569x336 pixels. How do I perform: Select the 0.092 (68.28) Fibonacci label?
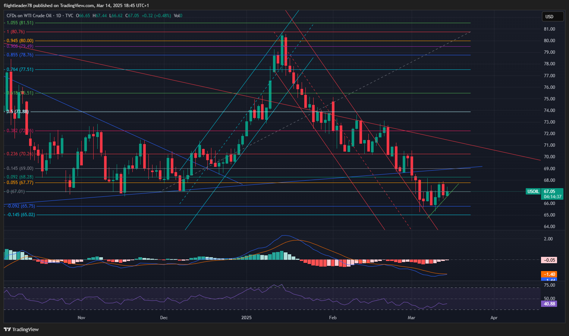[20, 177]
